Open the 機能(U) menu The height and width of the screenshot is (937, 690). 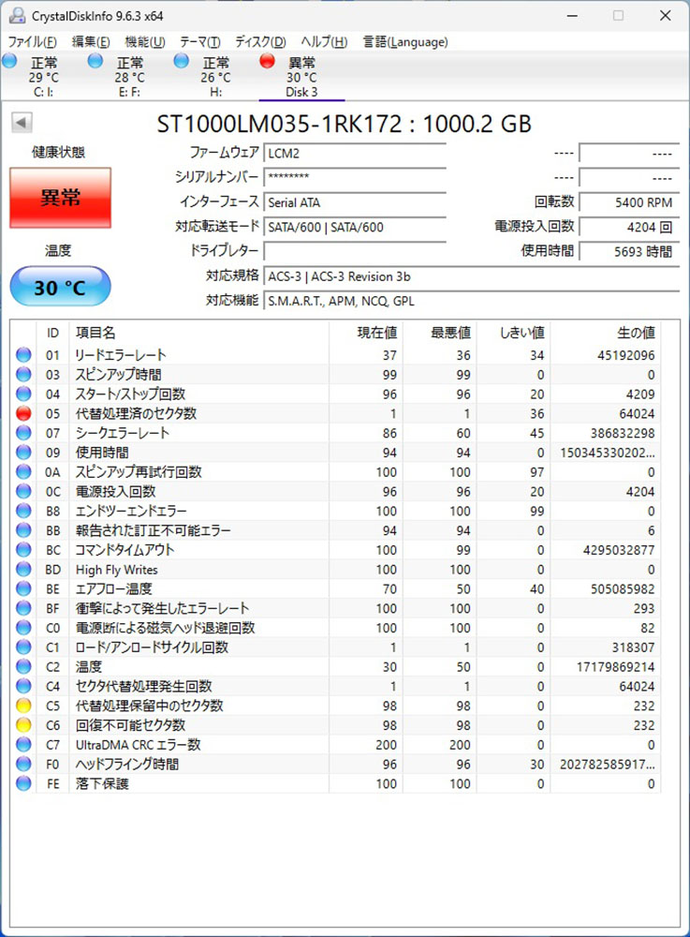click(144, 42)
